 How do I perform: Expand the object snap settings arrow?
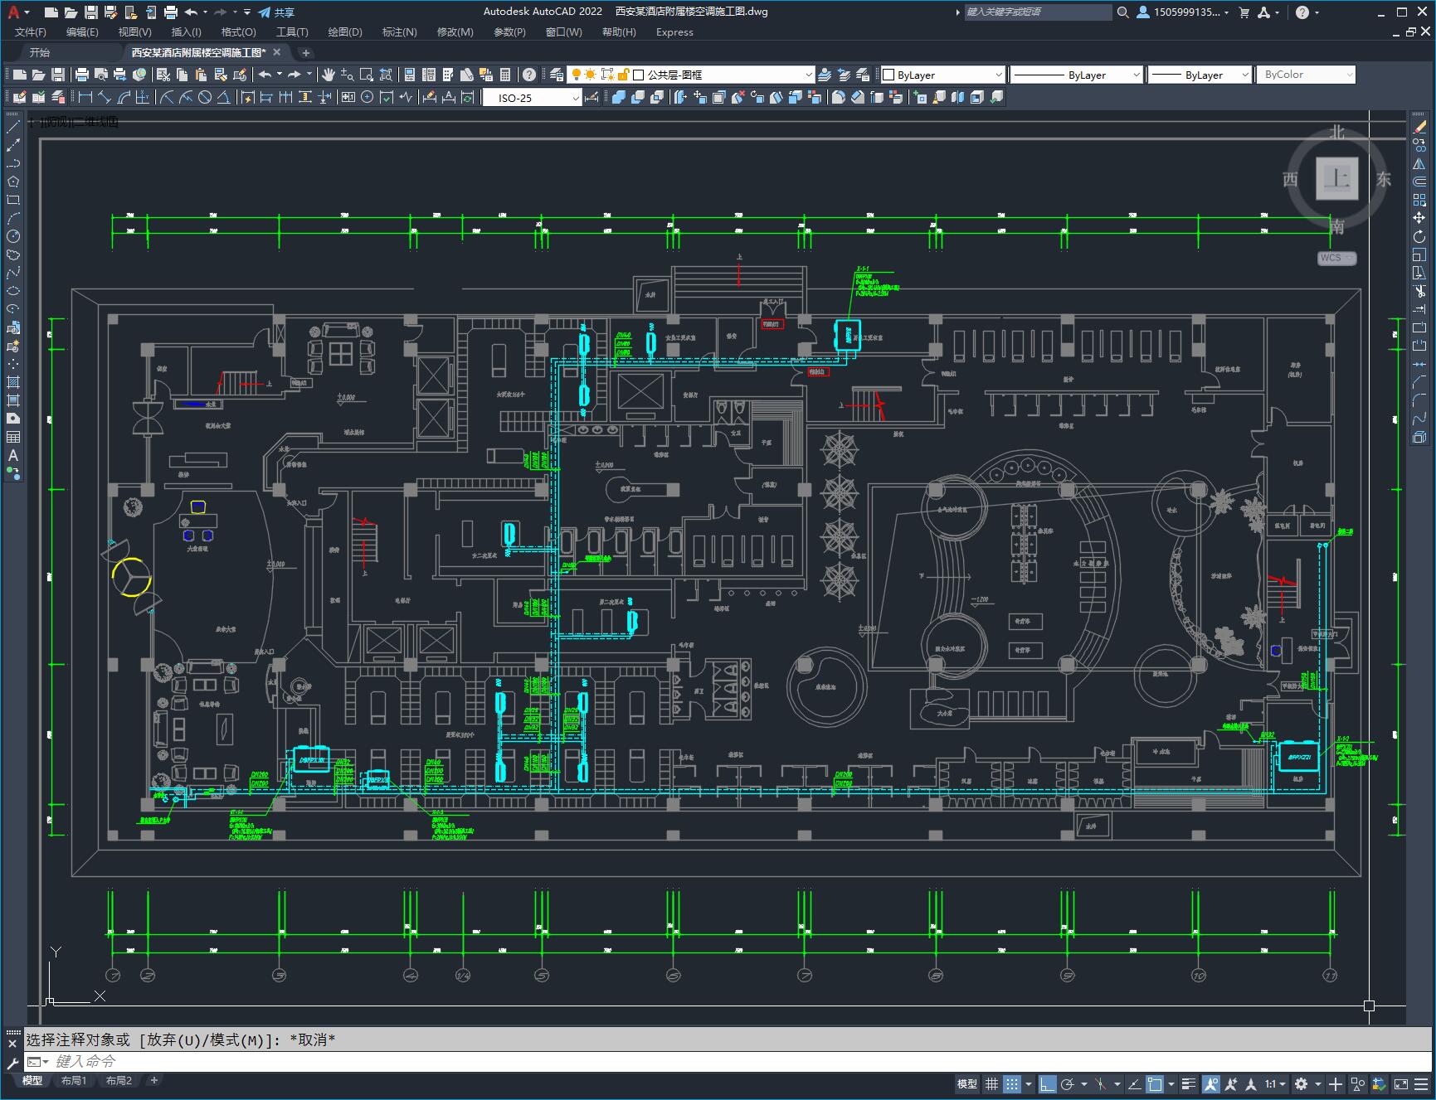(1171, 1083)
